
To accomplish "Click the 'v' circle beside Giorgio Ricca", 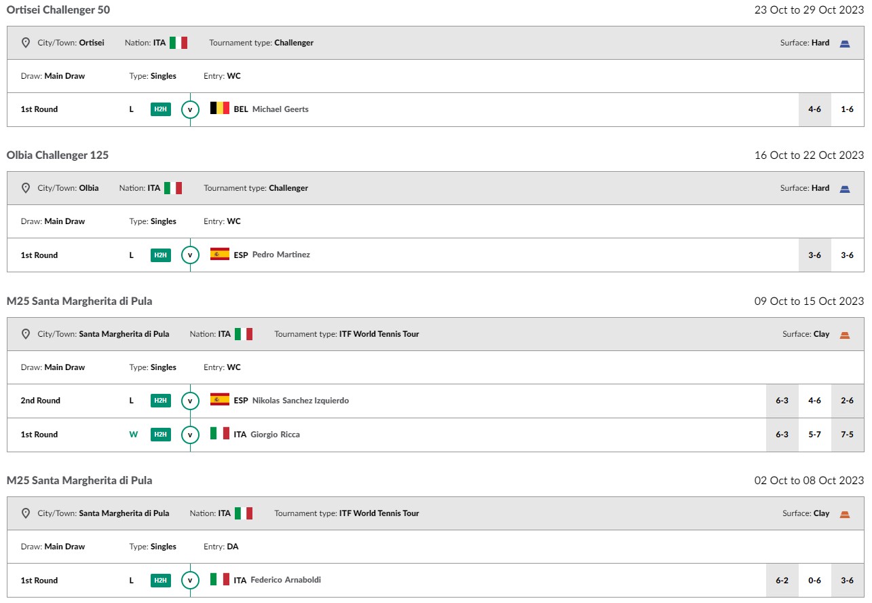I will 190,435.
